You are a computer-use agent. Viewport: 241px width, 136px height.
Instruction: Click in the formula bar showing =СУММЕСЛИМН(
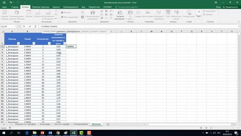coord(138,26)
